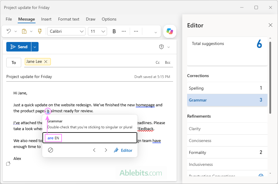Go to next suggestion arrow
This screenshot has width=278, height=184.
coord(106,150)
